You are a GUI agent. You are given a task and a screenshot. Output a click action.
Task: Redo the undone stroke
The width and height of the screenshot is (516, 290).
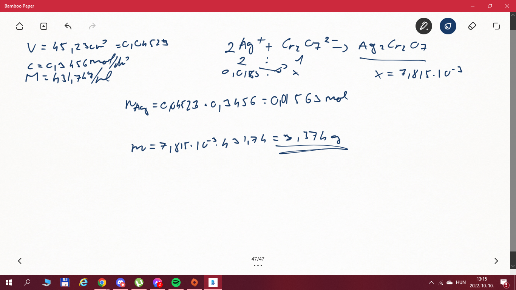pos(92,26)
